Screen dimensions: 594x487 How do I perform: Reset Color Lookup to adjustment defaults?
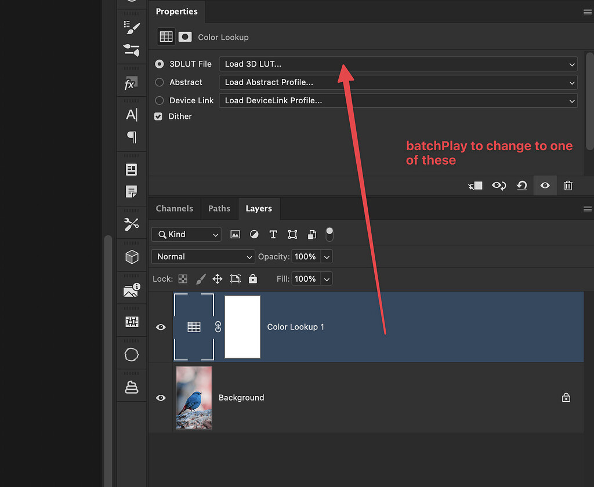click(521, 186)
